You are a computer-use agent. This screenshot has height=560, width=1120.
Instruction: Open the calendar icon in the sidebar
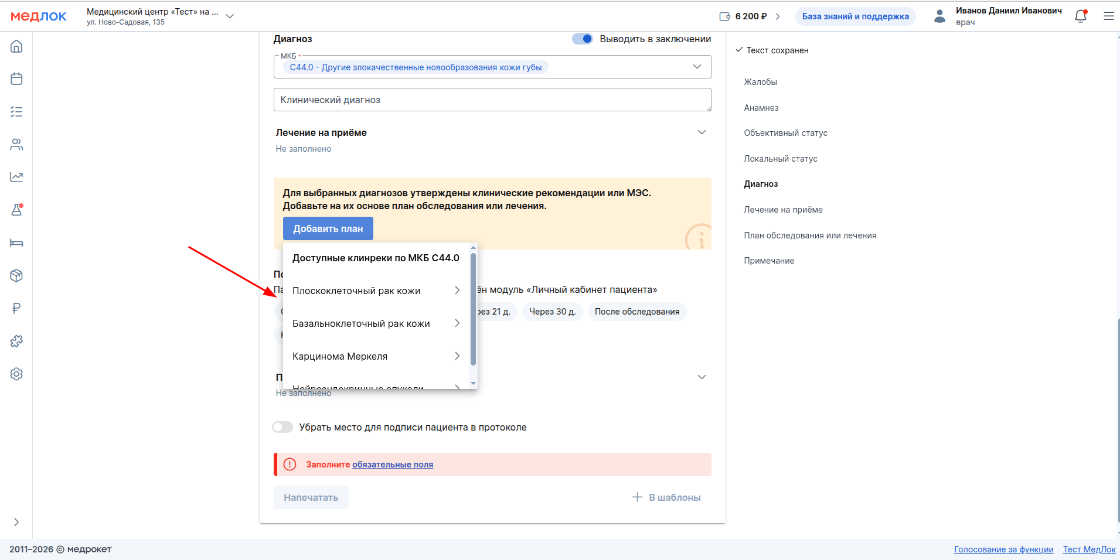coord(16,79)
